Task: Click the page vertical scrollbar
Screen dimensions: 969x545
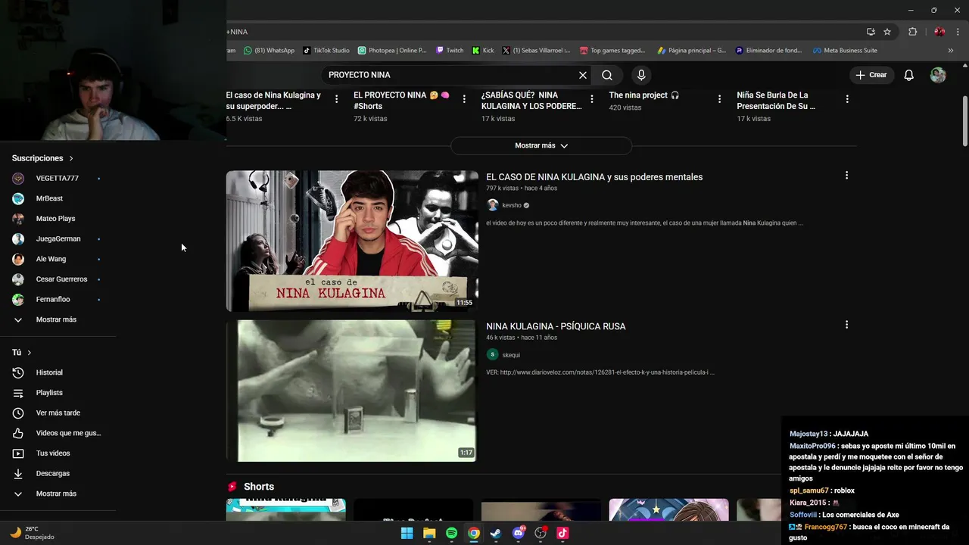Action: click(x=964, y=121)
